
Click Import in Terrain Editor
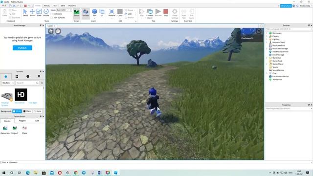15,130
